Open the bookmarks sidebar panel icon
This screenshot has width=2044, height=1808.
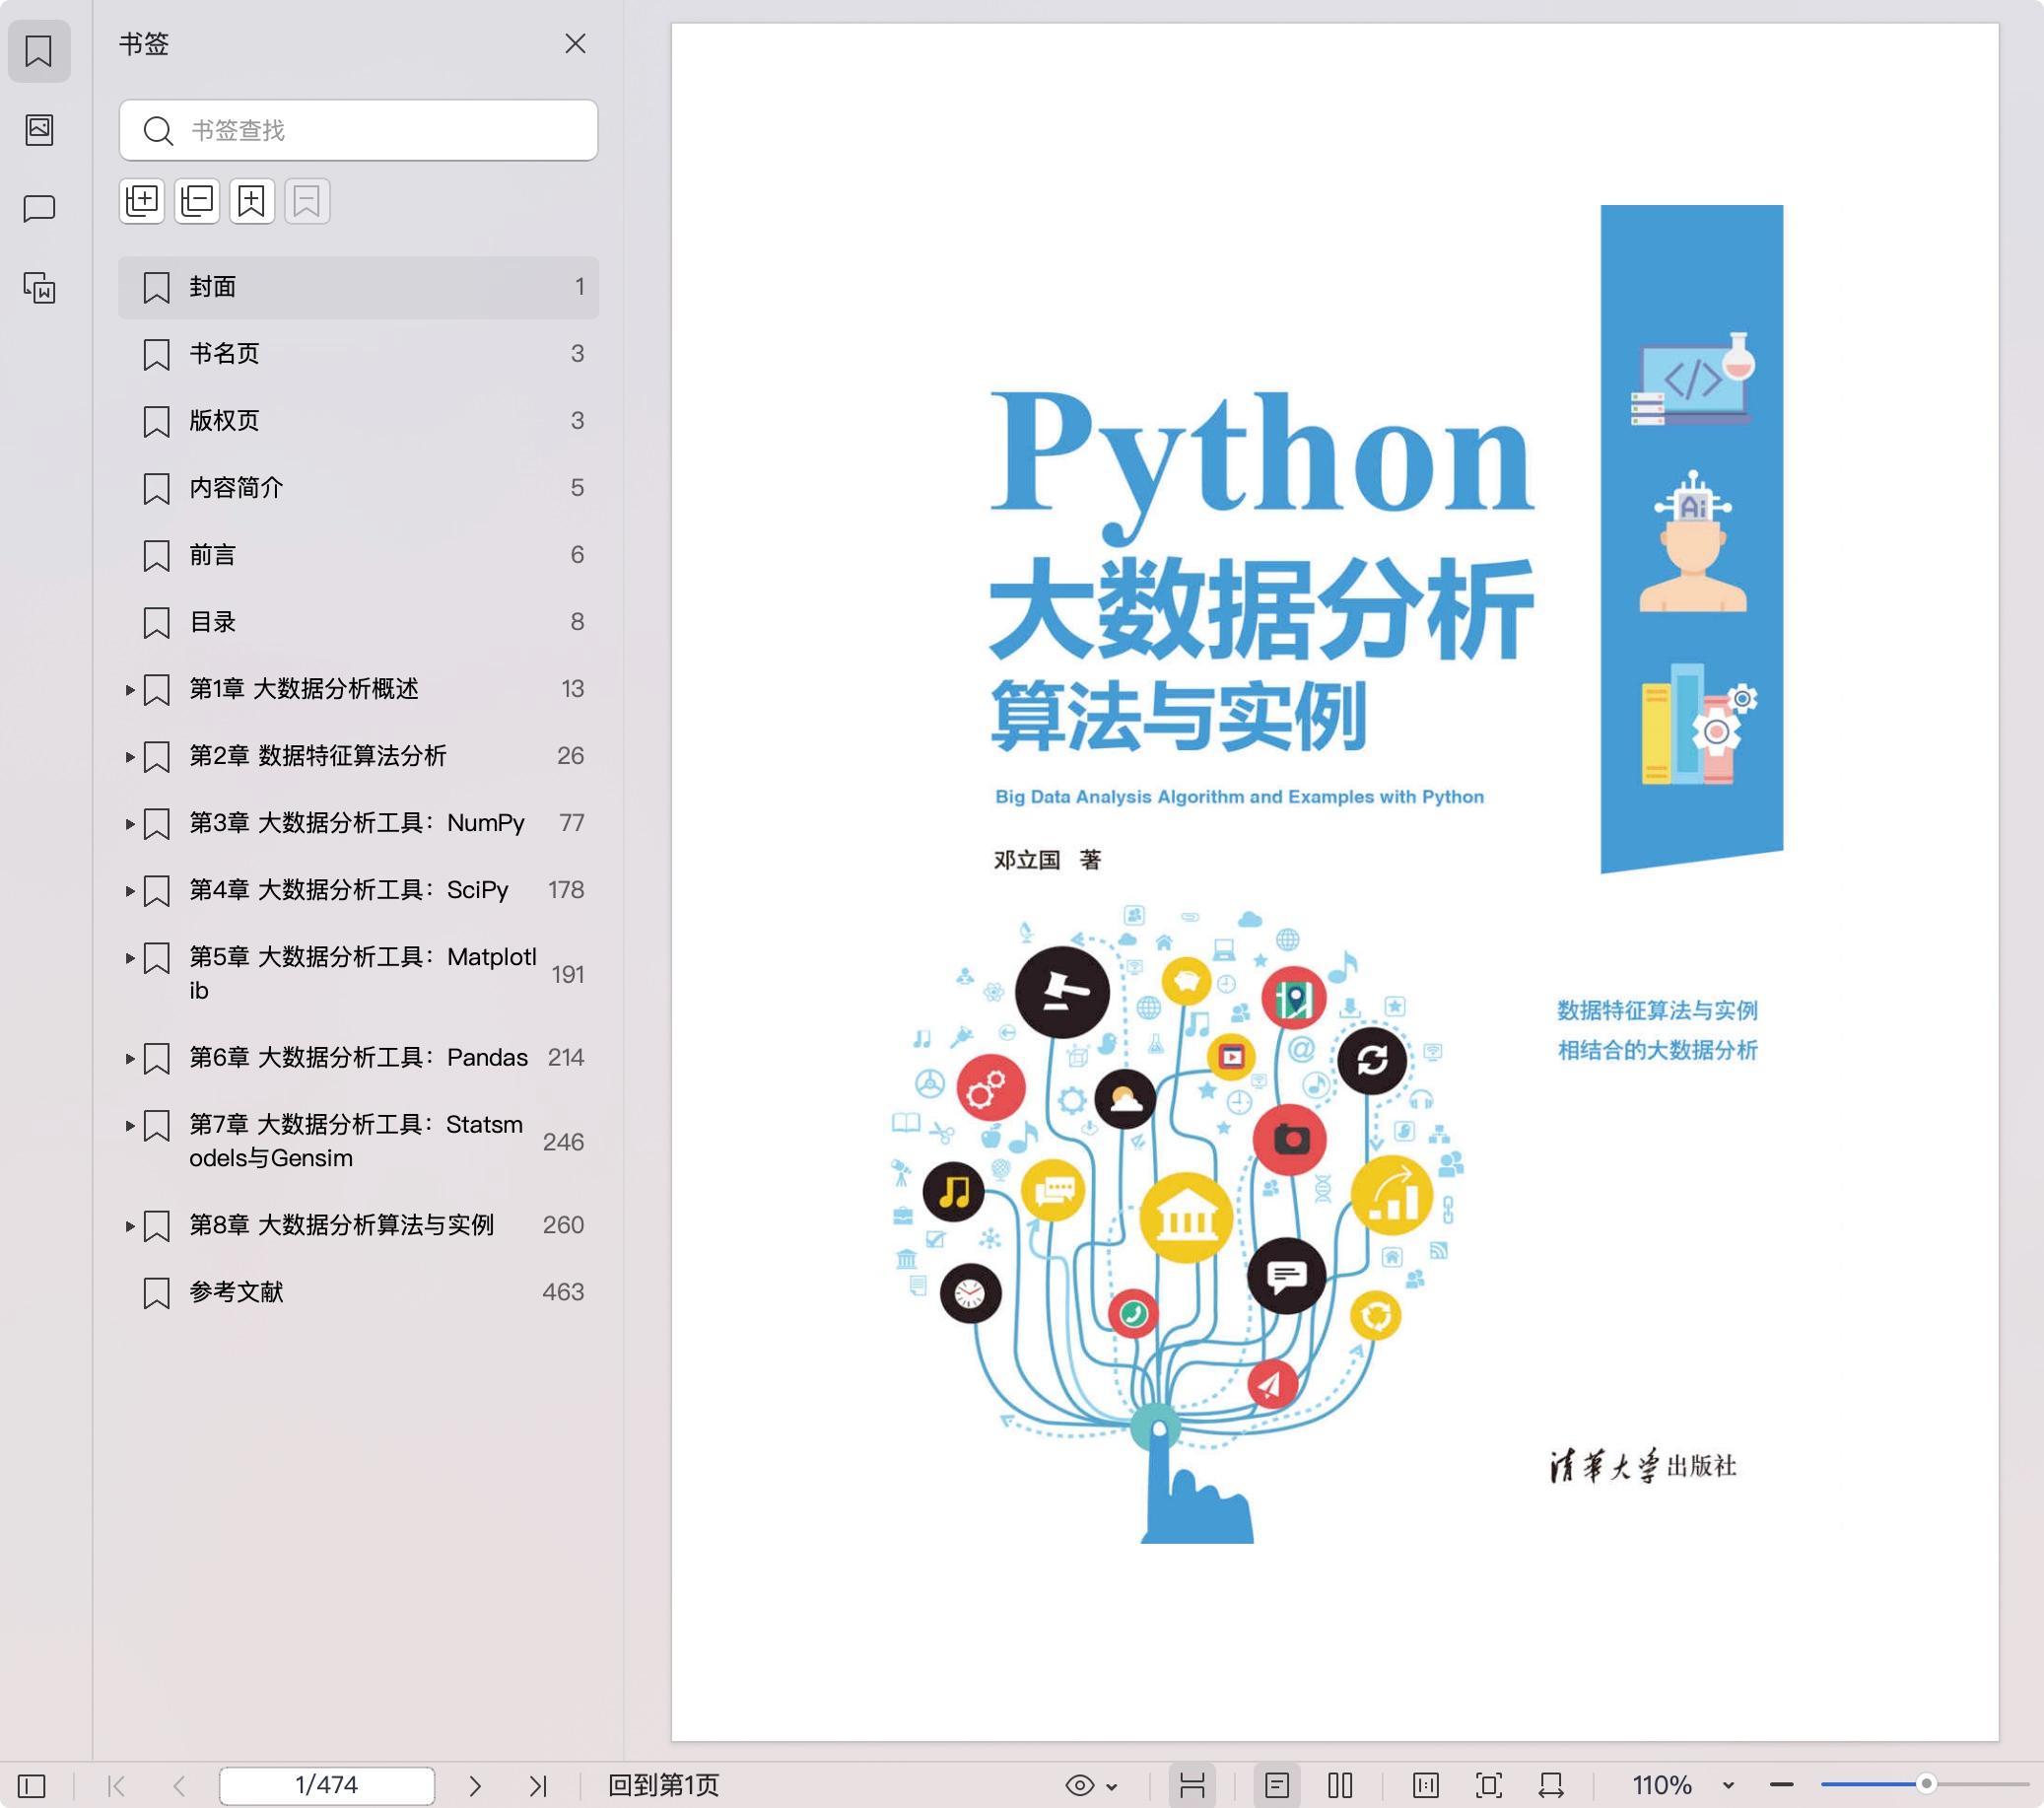click(39, 51)
